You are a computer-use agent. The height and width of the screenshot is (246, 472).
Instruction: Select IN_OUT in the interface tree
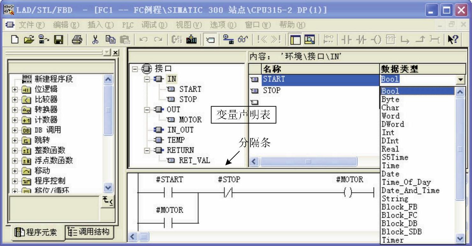click(x=180, y=130)
